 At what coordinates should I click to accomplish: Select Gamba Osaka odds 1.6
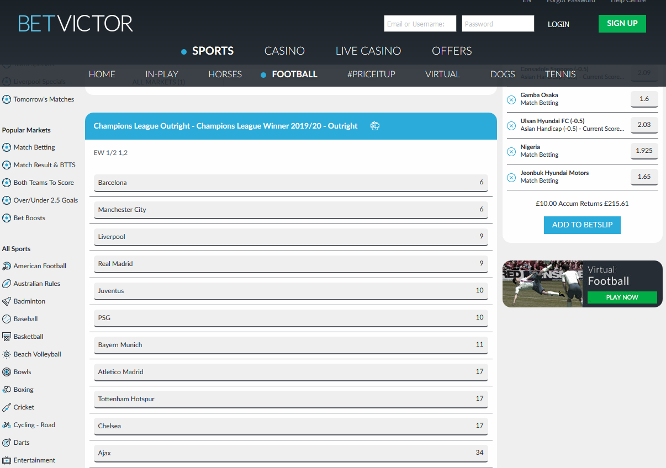tap(644, 99)
